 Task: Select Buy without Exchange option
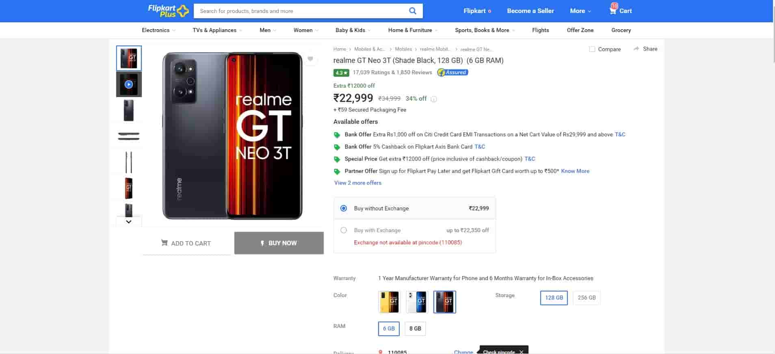344,208
